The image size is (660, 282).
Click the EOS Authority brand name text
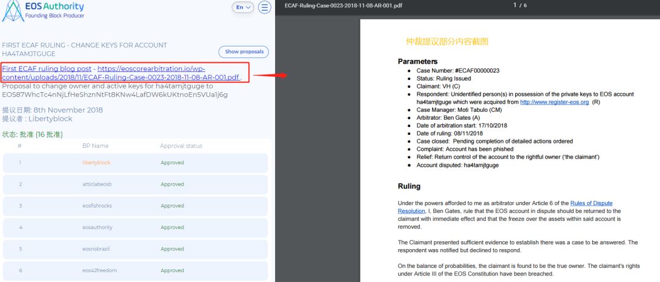[54, 7]
